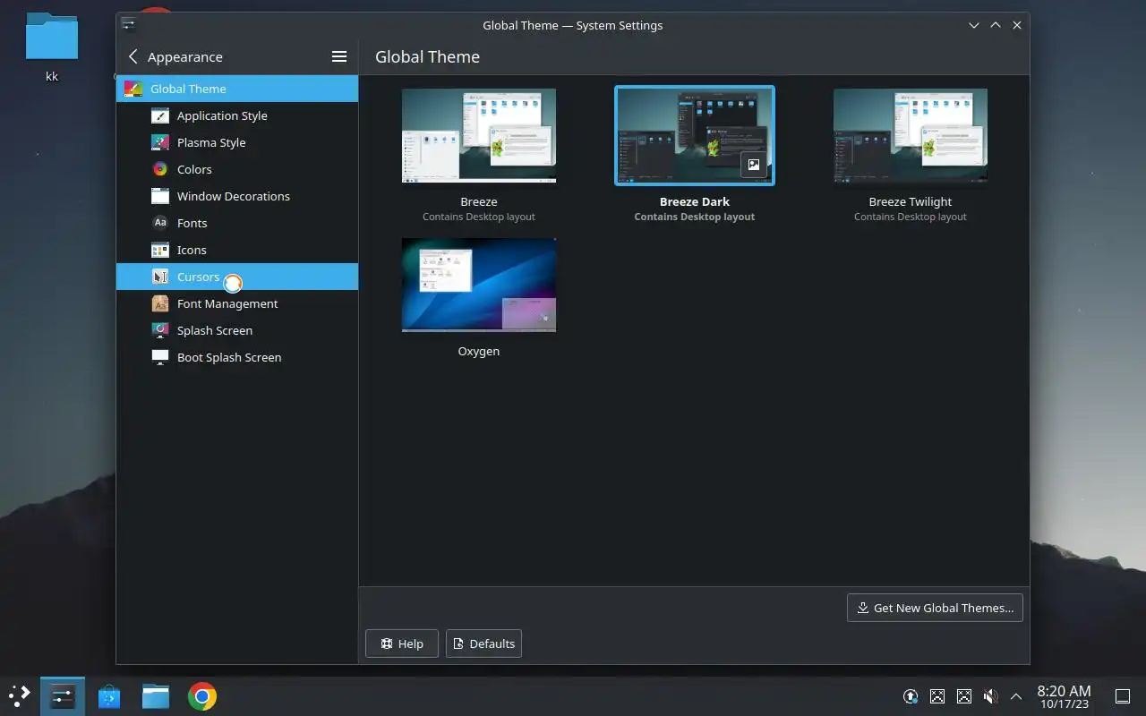Click the Fonts 'Aa' icon
The image size is (1146, 716).
tap(160, 223)
